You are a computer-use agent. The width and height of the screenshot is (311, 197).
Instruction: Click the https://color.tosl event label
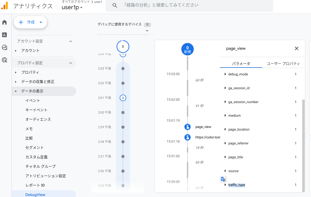pyautogui.click(x=208, y=137)
